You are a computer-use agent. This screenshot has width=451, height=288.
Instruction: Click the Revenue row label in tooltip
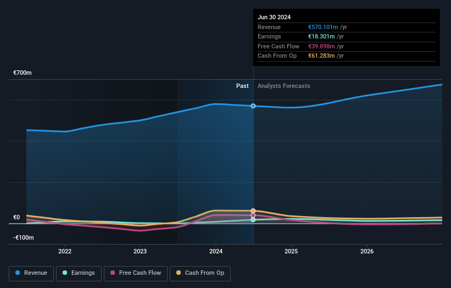pos(269,27)
